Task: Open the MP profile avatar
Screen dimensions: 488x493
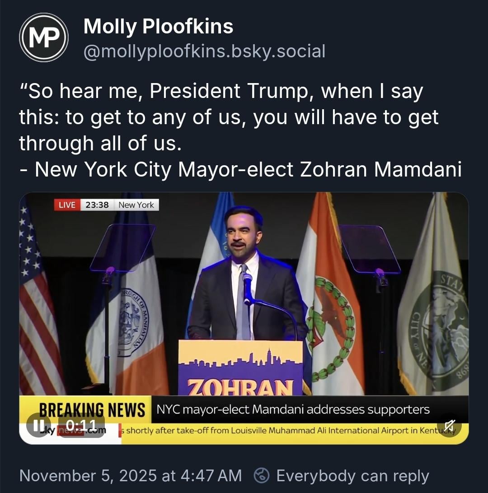Action: 44,37
